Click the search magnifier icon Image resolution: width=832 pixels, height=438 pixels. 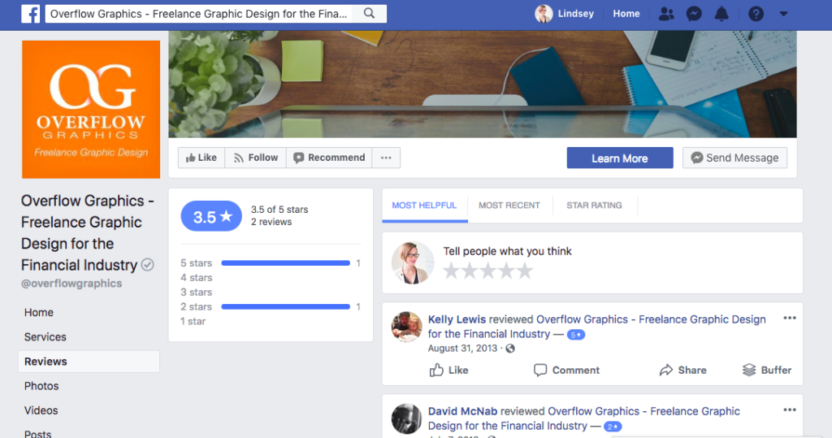370,14
